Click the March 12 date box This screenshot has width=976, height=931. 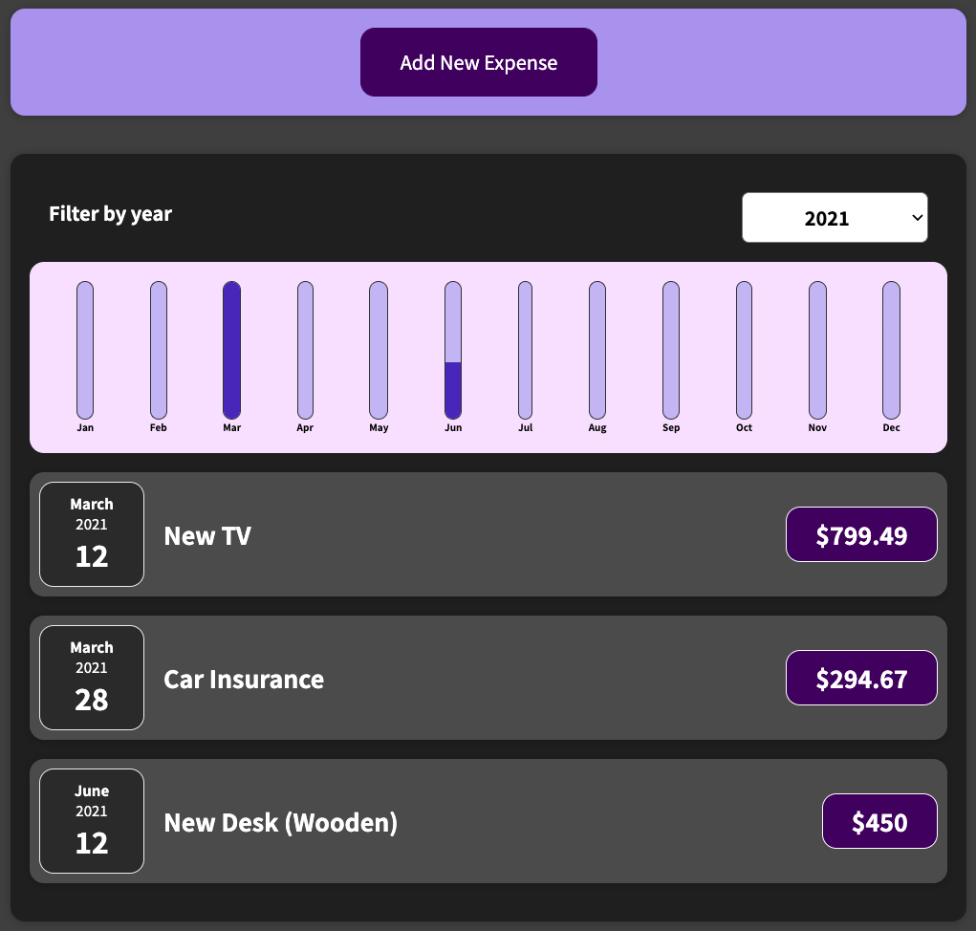tap(92, 534)
